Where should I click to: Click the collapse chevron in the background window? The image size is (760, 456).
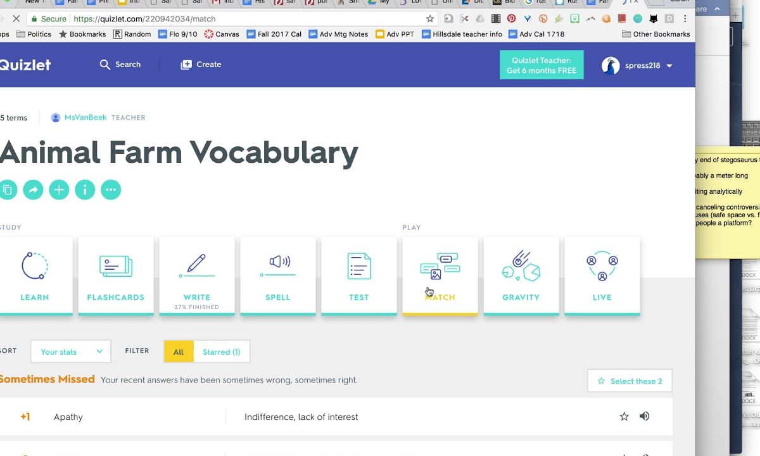point(717,9)
